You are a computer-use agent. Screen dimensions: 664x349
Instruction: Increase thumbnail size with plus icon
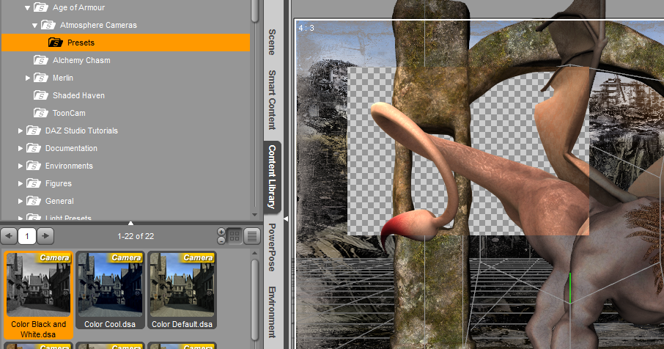pos(221,232)
